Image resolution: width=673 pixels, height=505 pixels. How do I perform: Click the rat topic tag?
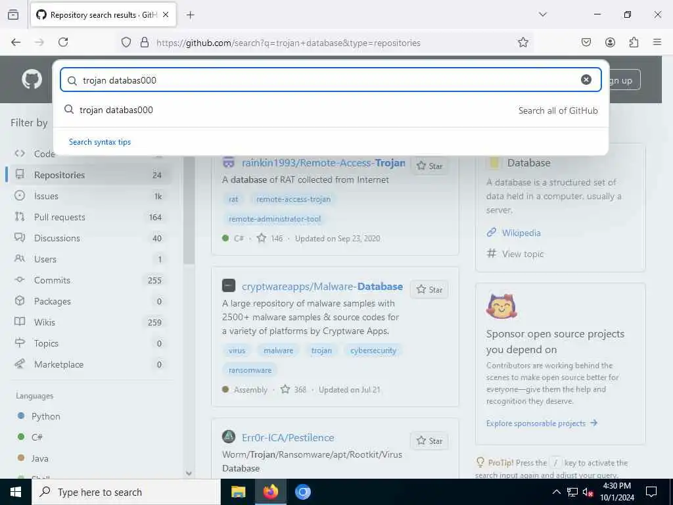click(233, 199)
